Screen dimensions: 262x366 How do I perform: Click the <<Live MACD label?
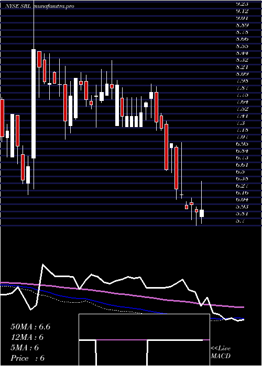(x=221, y=352)
